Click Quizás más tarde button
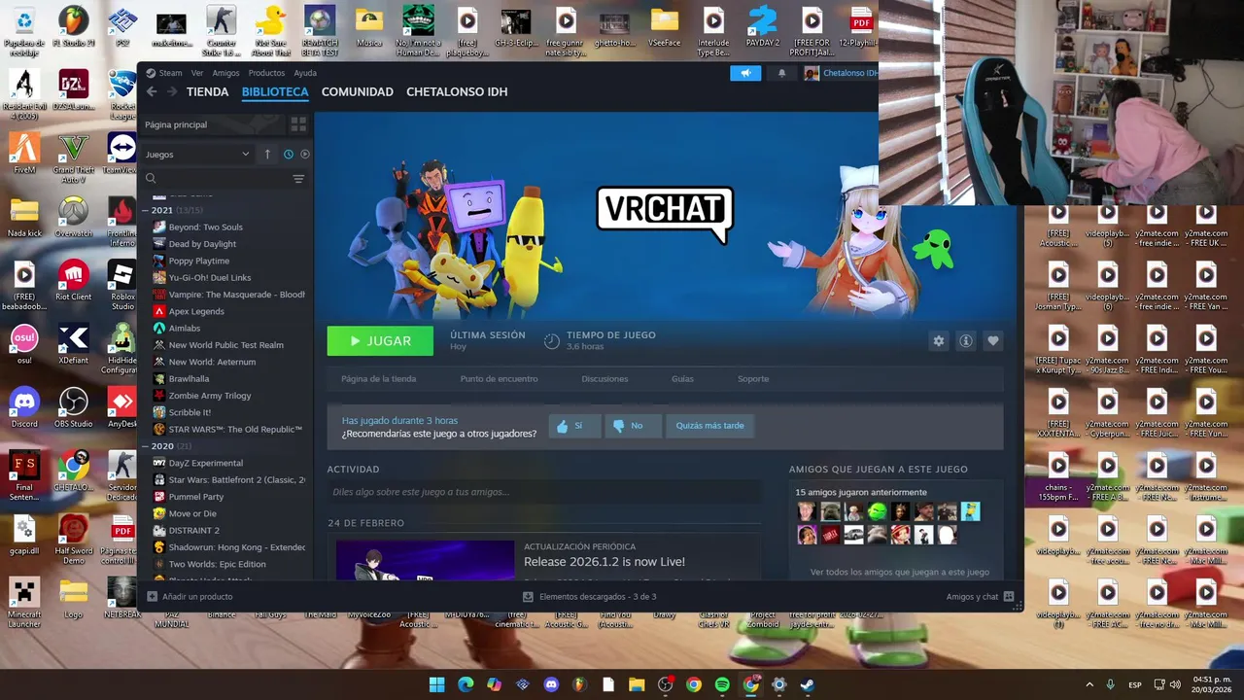 (x=709, y=426)
